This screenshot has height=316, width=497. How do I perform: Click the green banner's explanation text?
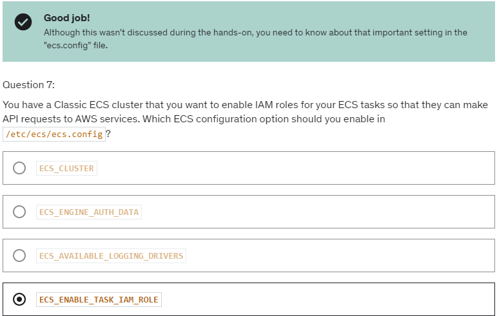point(255,39)
